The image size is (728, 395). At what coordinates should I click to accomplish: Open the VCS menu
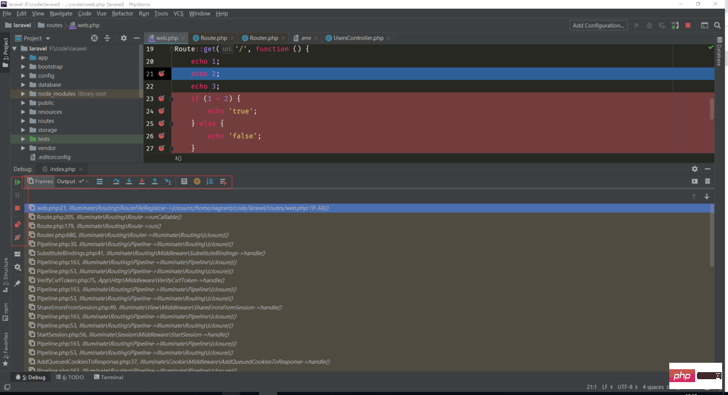(178, 13)
